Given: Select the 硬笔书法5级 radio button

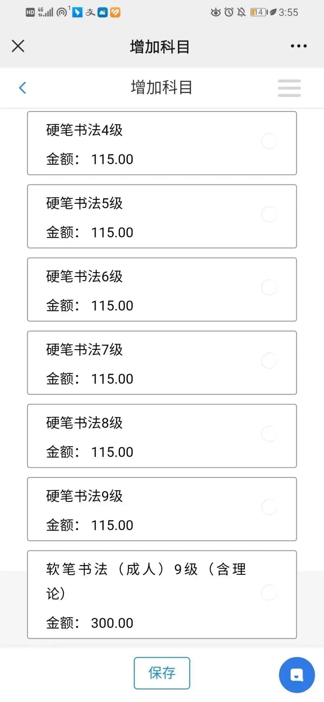Looking at the screenshot, I should click(x=269, y=214).
